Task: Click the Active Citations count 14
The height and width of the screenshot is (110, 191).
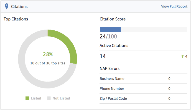Action: click(x=103, y=56)
